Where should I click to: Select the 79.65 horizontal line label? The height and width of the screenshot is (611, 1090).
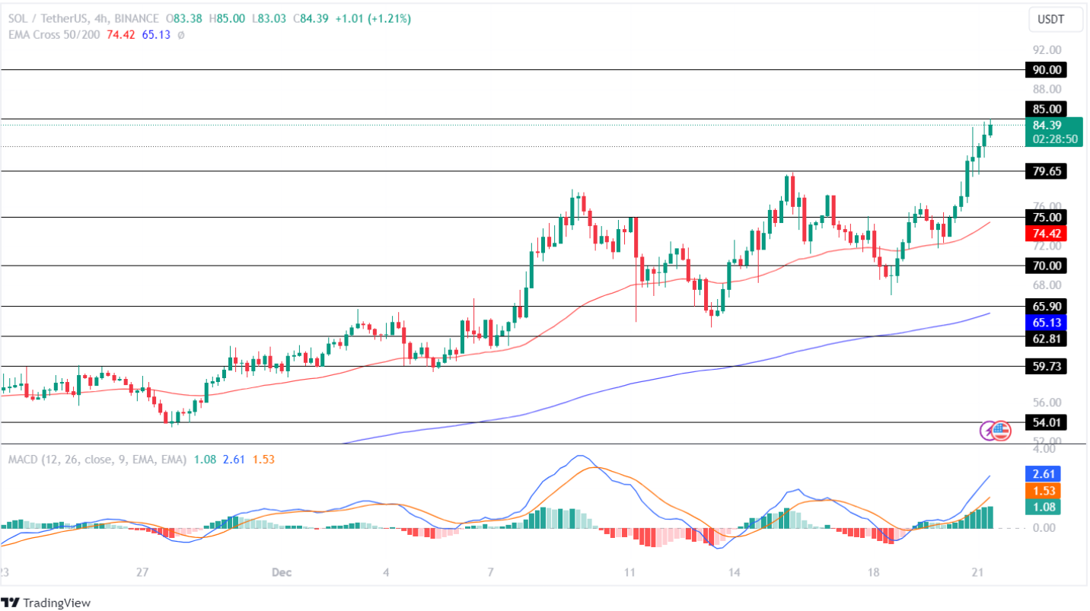pyautogui.click(x=1047, y=171)
